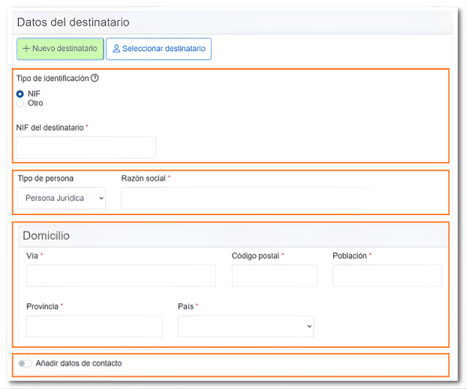
Task: Click into the Población field
Action: [387, 276]
